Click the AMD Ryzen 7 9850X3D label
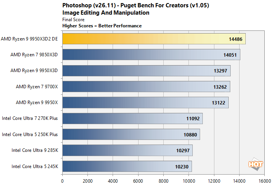Viewport: 274px width, 185px height. click(34, 55)
